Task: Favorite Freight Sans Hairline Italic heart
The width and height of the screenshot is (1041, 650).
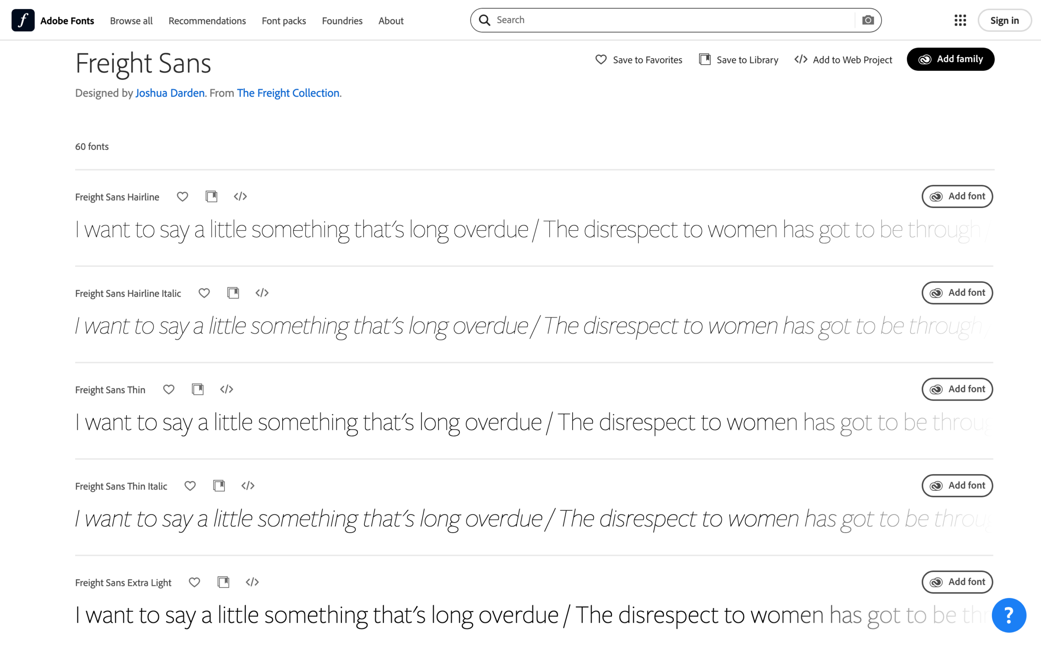Action: (204, 293)
